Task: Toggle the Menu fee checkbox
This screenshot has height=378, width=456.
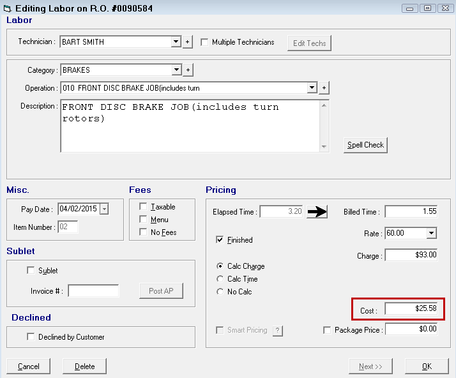Action: 143,219
